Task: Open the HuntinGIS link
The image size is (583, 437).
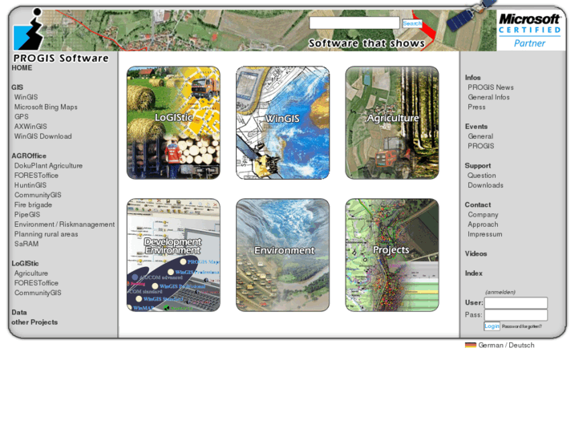Action: point(30,185)
